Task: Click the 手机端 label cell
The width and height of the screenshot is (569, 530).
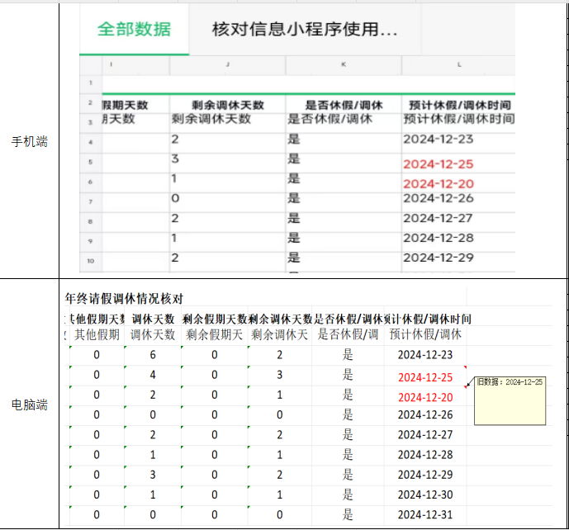Action: click(x=30, y=141)
